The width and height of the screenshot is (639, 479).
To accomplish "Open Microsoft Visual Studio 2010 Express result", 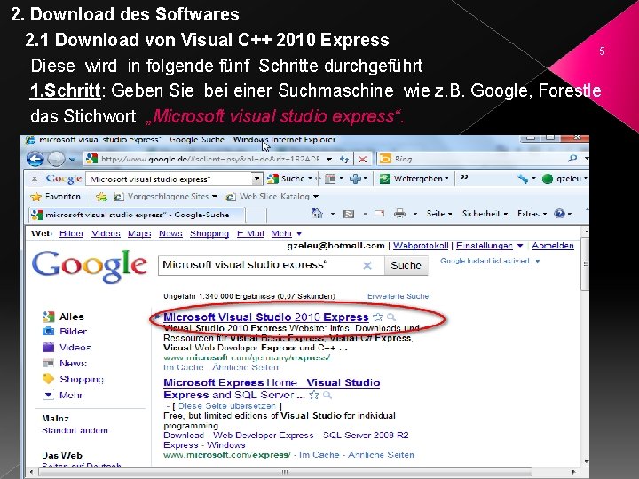I will click(265, 317).
